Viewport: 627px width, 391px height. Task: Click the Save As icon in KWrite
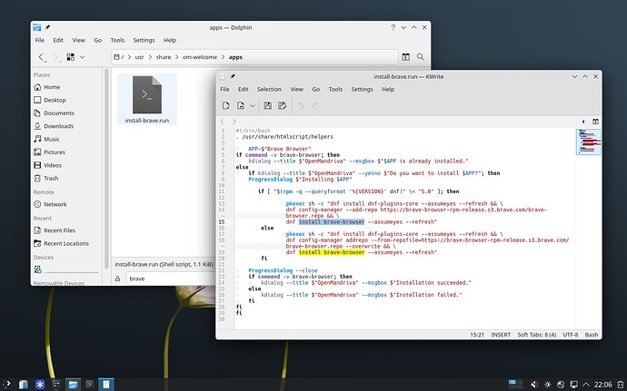283,105
